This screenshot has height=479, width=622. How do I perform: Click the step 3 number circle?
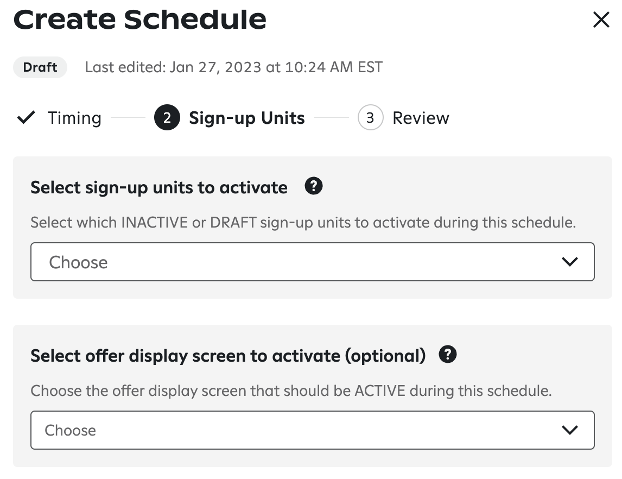pos(370,118)
